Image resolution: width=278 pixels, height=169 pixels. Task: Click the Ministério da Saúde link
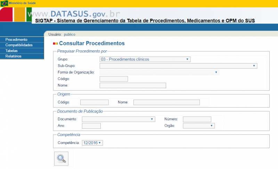tap(22, 3)
